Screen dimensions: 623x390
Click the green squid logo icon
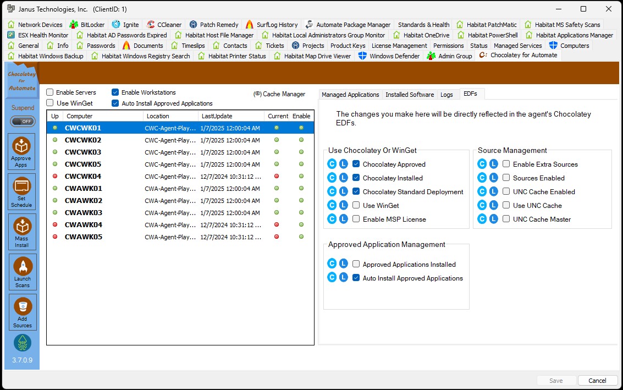pyautogui.click(x=23, y=343)
